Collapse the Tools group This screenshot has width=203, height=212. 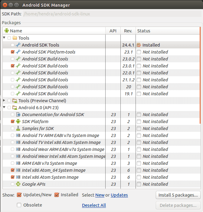[4, 38]
